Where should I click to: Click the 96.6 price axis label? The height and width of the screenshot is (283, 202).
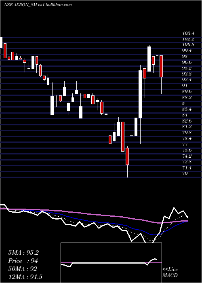click(187, 62)
